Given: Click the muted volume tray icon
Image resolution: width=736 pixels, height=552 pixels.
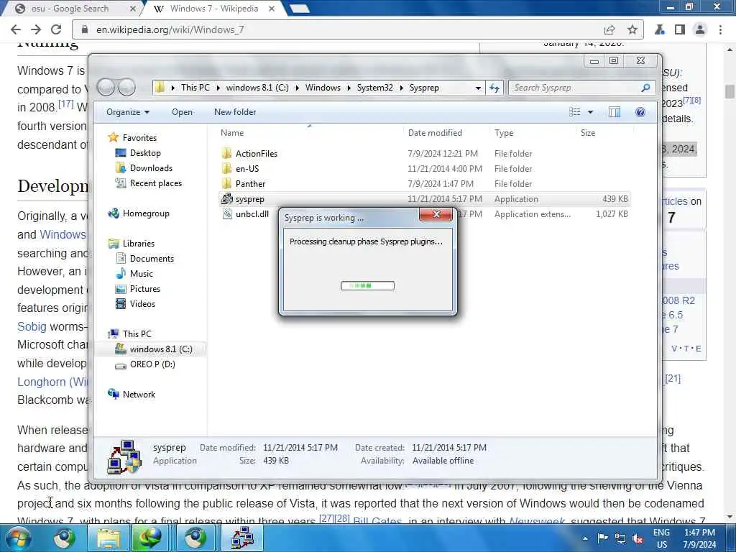Looking at the screenshot, I should click(638, 538).
